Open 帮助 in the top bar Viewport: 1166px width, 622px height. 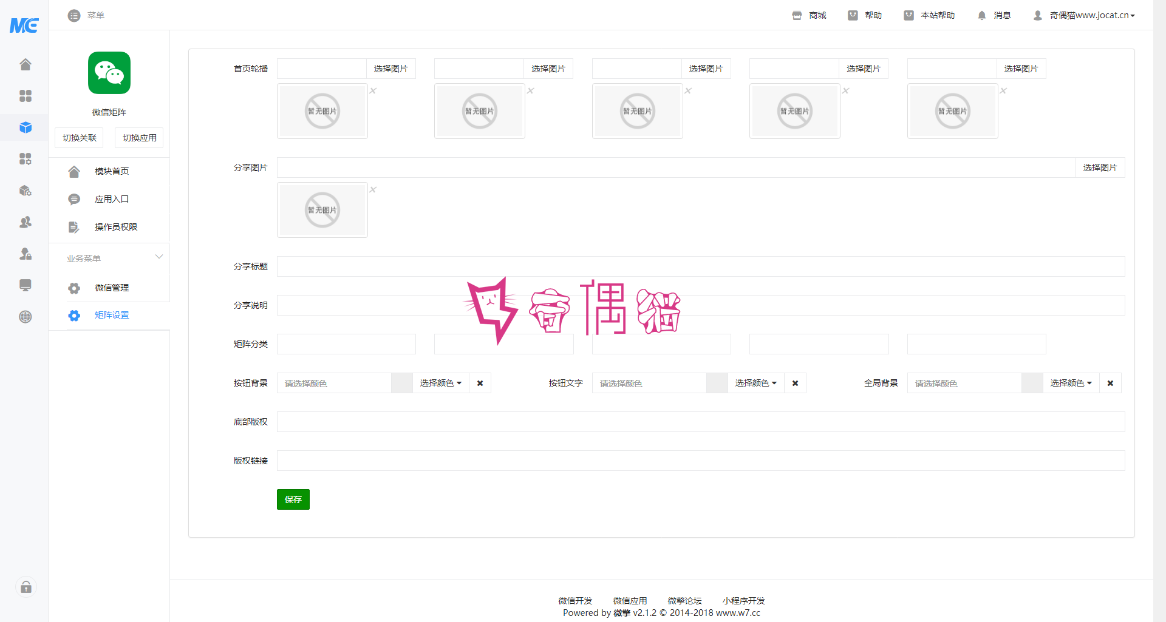point(865,15)
